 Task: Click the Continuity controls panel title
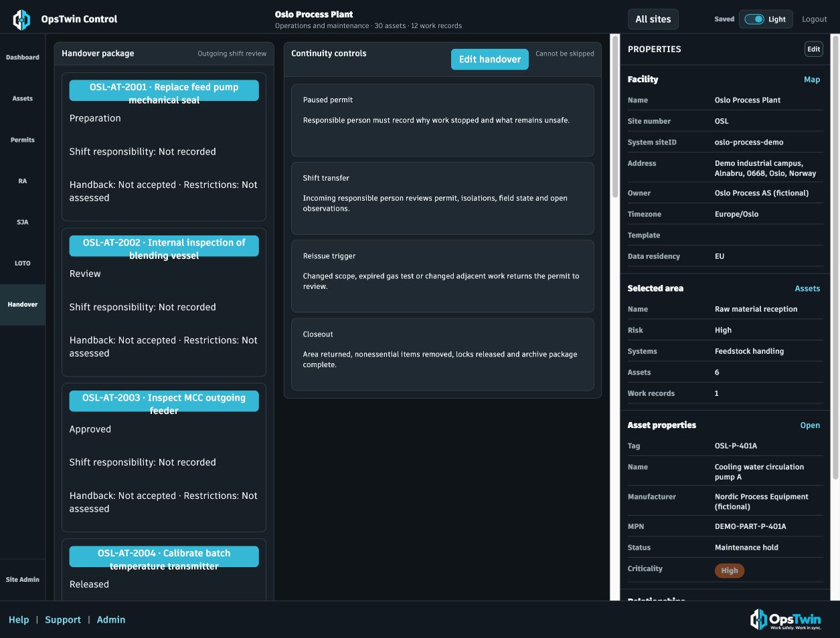[329, 54]
